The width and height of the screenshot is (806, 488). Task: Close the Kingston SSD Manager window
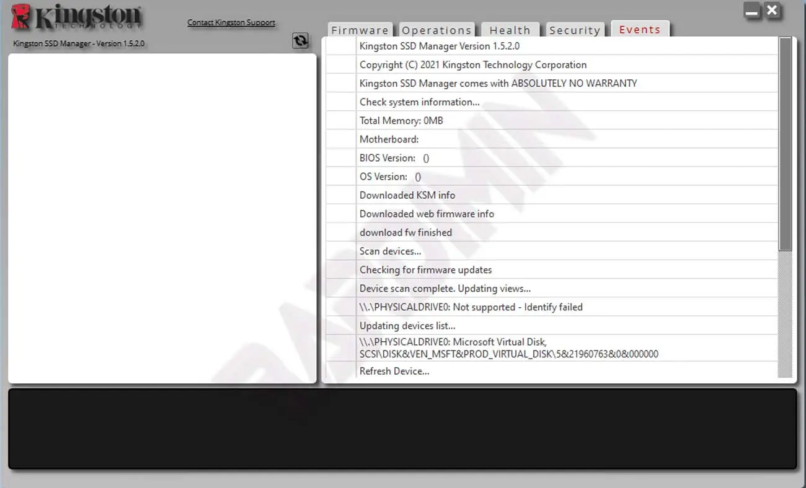772,11
